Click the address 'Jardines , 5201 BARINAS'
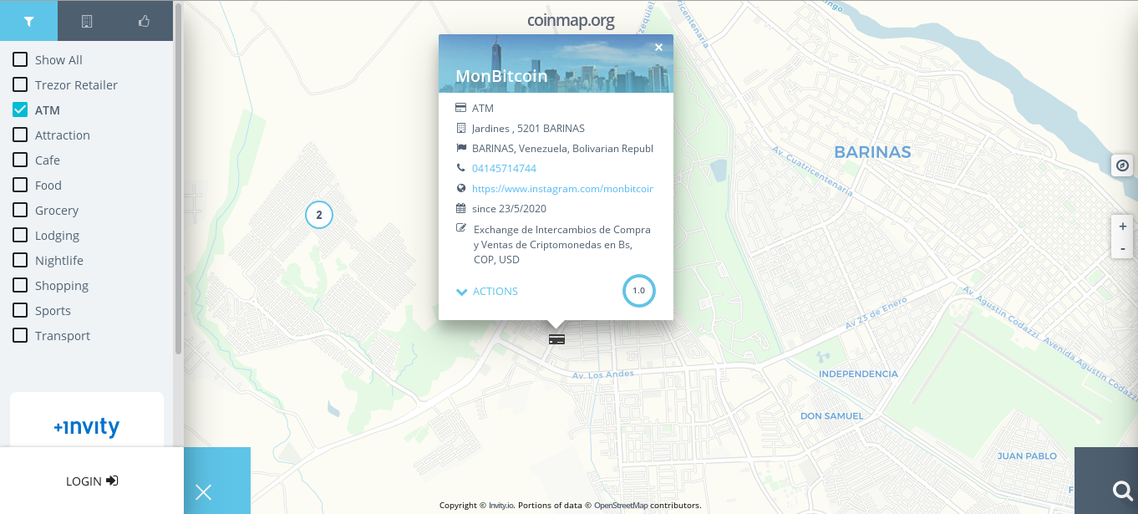Screen dimensions: 1138x514 [528, 129]
